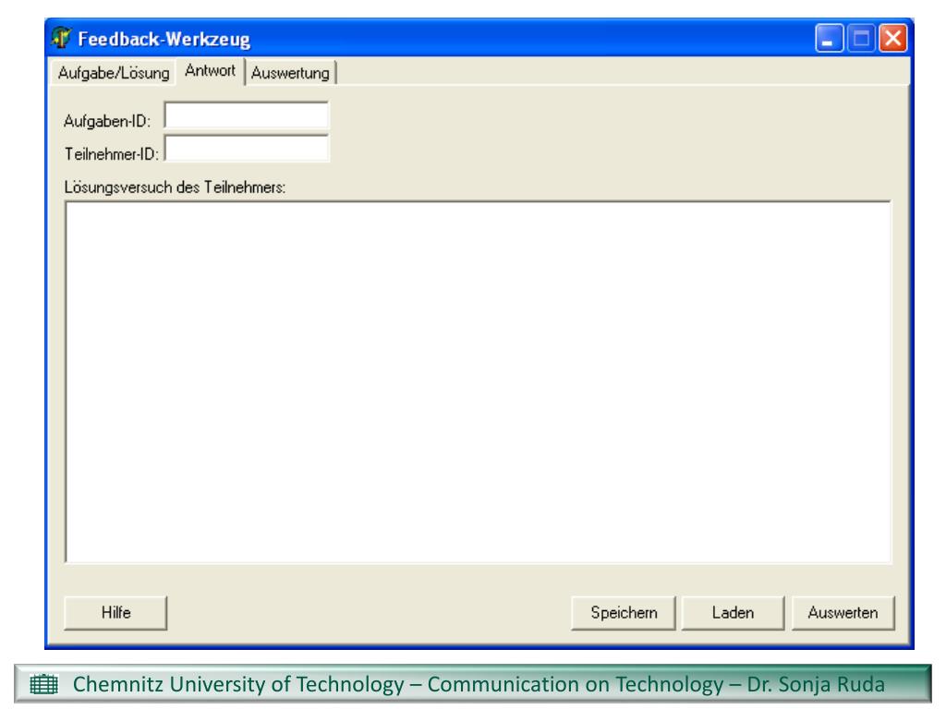Screen dimensions: 946x709
Task: Click the Feedback-Werkzeug title bar text
Action: pyautogui.click(x=164, y=41)
